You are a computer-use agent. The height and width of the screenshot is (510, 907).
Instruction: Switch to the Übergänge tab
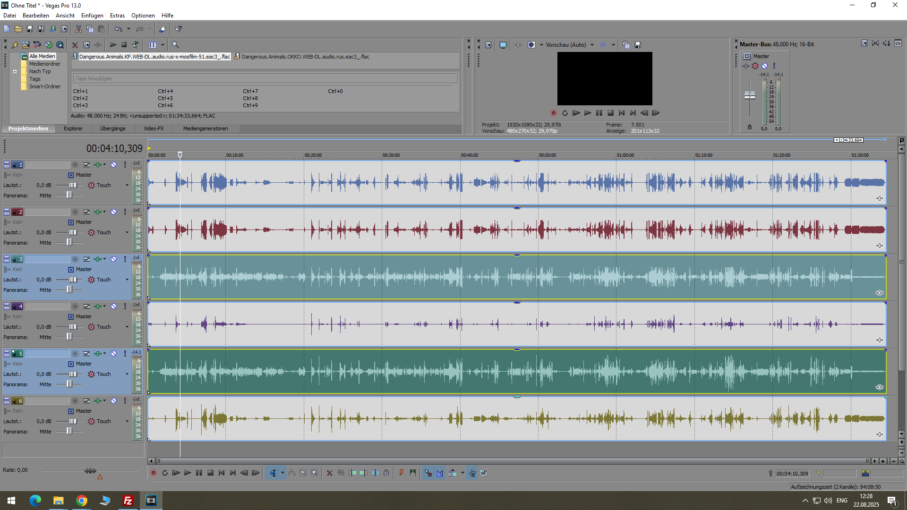pyautogui.click(x=112, y=128)
